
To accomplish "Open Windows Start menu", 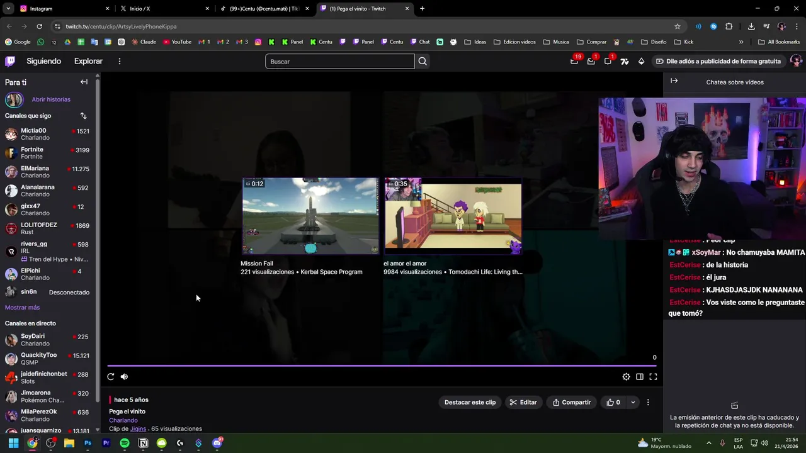I will [13, 443].
